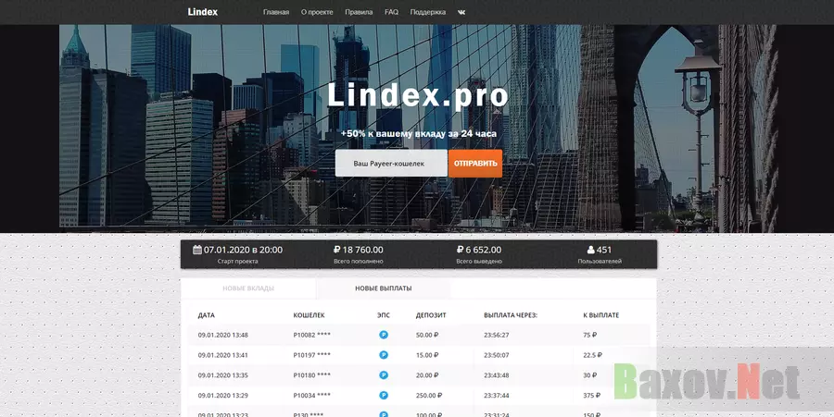The image size is (834, 417).
Task: Select the ДАТА column header
Action: 207,315
